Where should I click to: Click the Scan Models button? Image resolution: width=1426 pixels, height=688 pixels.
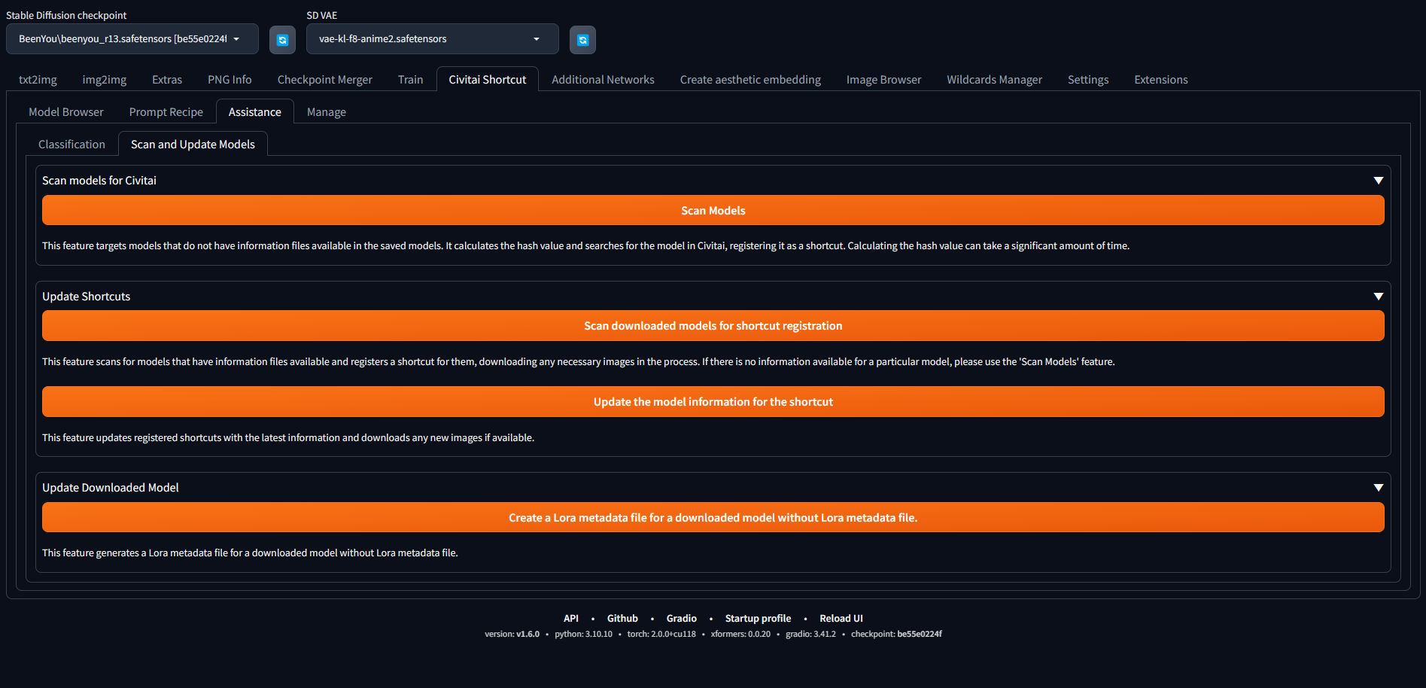[x=713, y=210]
